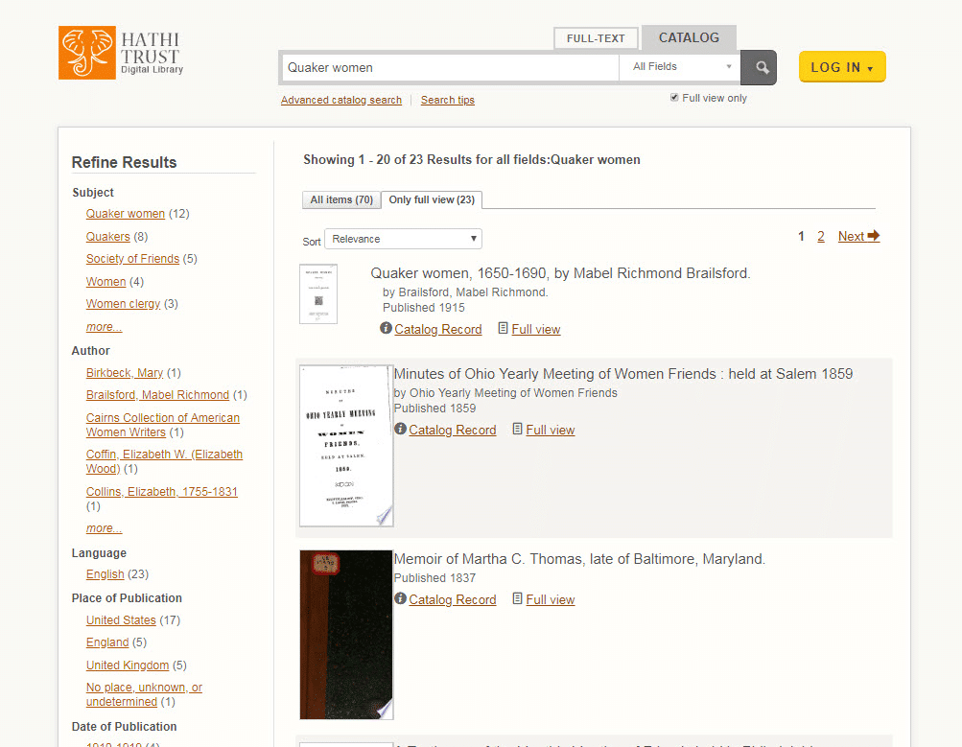Image resolution: width=962 pixels, height=747 pixels.
Task: Open Full view of Quaker women 1650-1690
Action: 535,329
